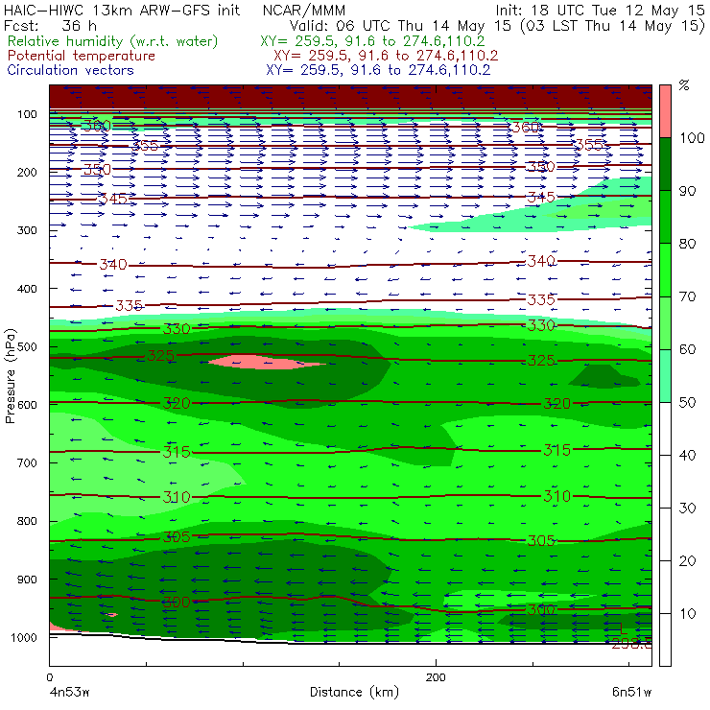Click the red 'L' low marker near surface
This screenshot has width=710, height=710.
[624, 628]
